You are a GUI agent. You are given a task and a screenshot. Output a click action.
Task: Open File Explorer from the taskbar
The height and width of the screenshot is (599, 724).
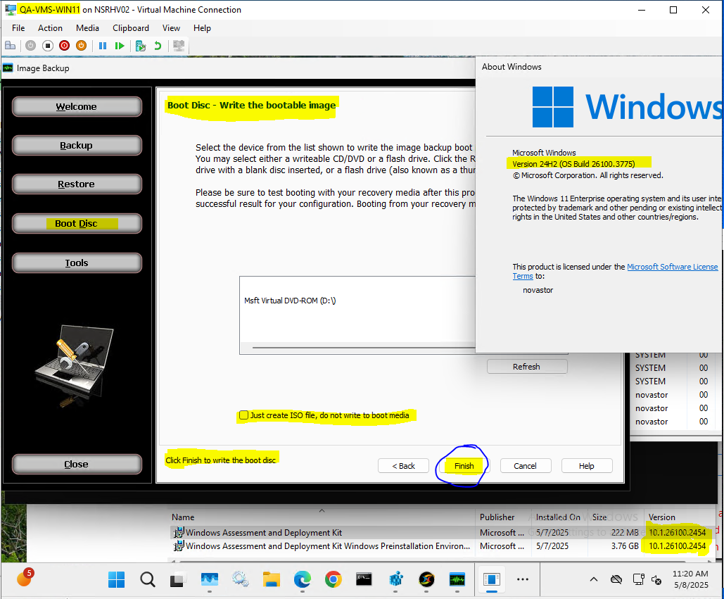[272, 579]
